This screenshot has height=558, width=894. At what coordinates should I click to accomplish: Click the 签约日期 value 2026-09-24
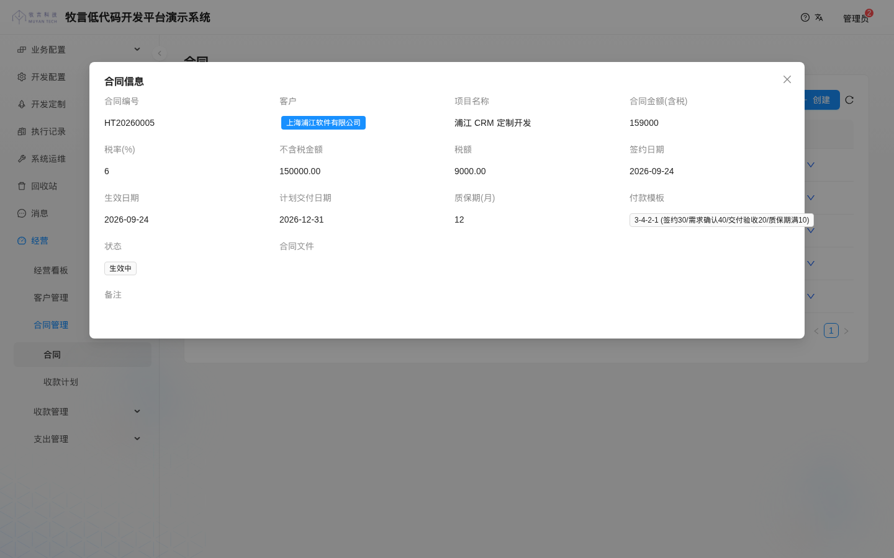pyautogui.click(x=652, y=171)
